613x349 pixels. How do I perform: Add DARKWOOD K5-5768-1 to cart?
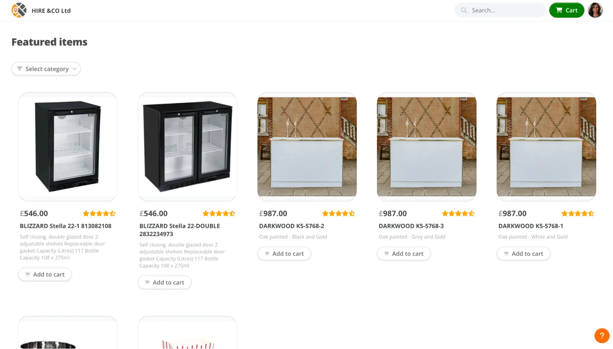(x=523, y=253)
